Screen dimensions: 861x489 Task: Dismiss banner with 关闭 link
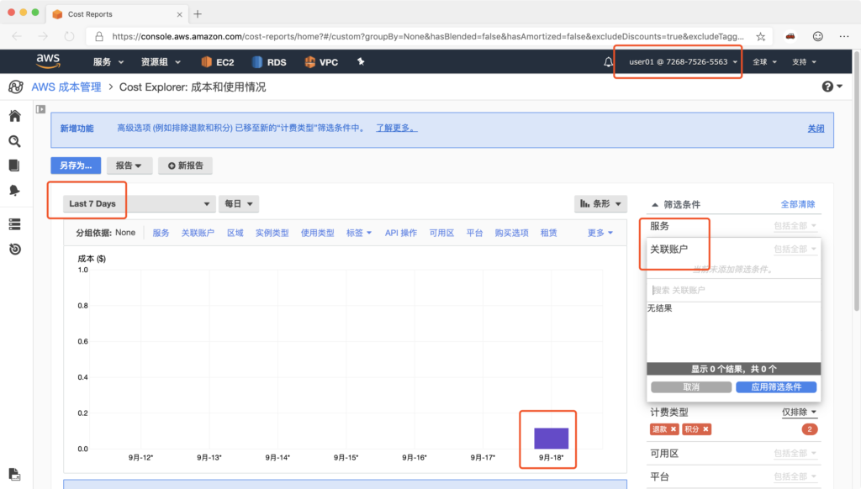tap(816, 129)
